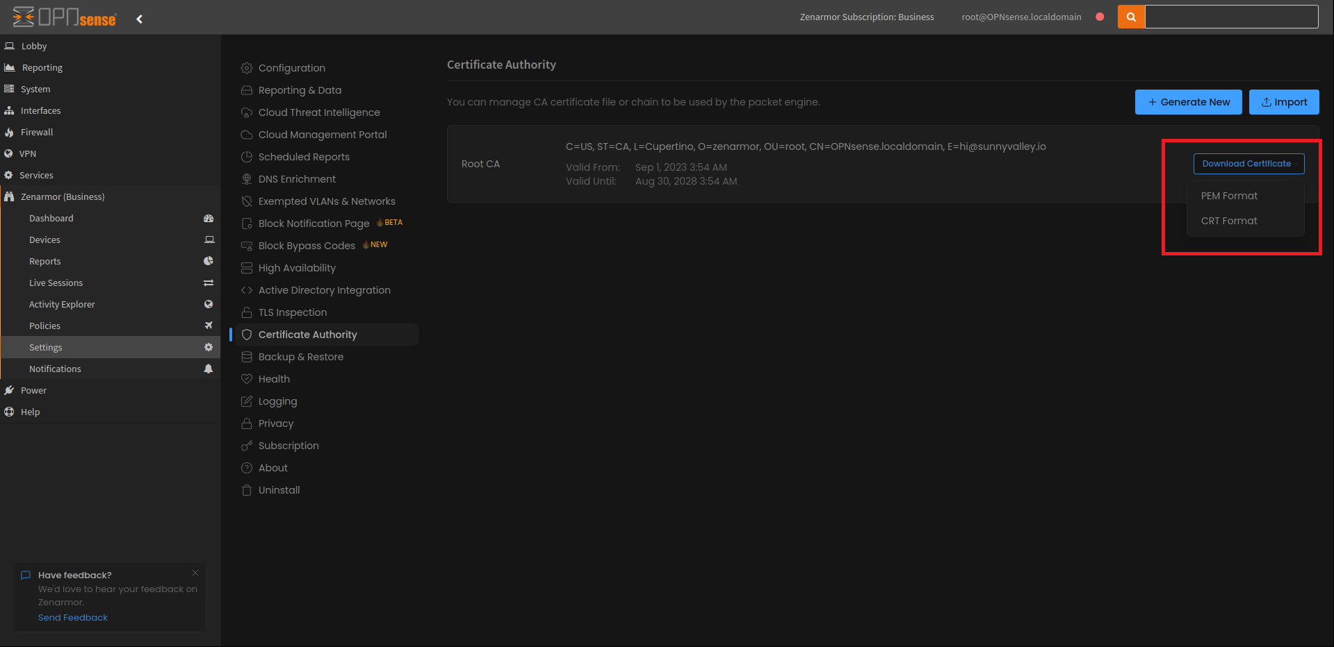This screenshot has width=1334, height=647.
Task: Click the dashboard gauge icon beside Dashboard
Action: 209,218
